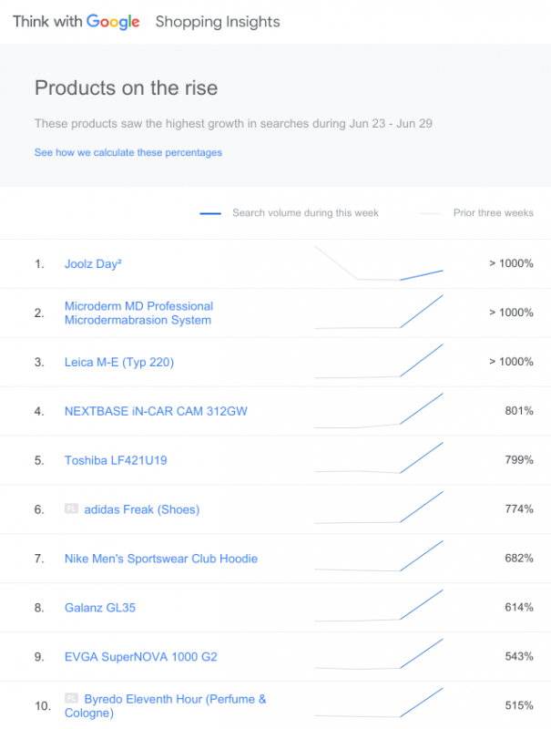Open the Joolz Day² product link

[x=93, y=264]
